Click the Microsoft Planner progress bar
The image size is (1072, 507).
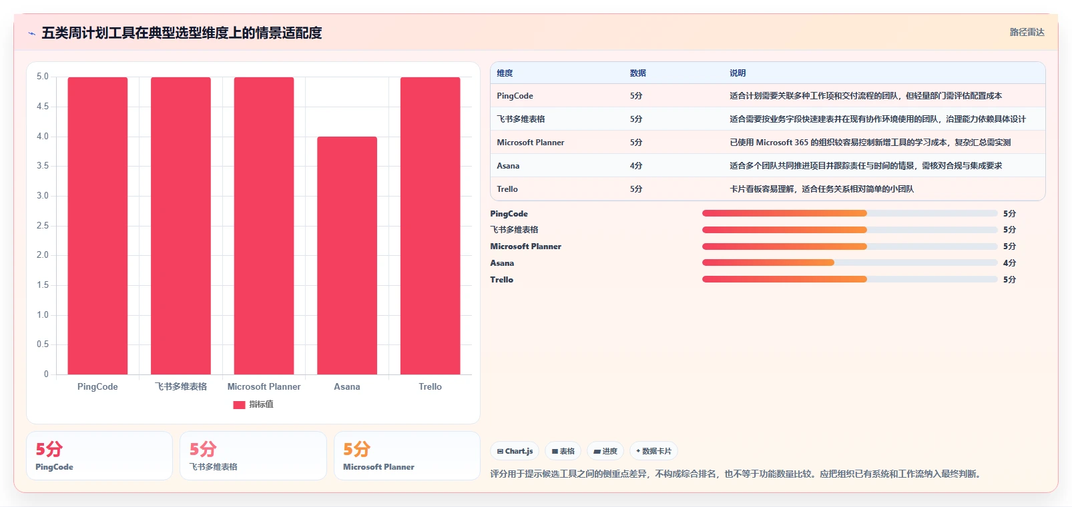[x=850, y=247]
